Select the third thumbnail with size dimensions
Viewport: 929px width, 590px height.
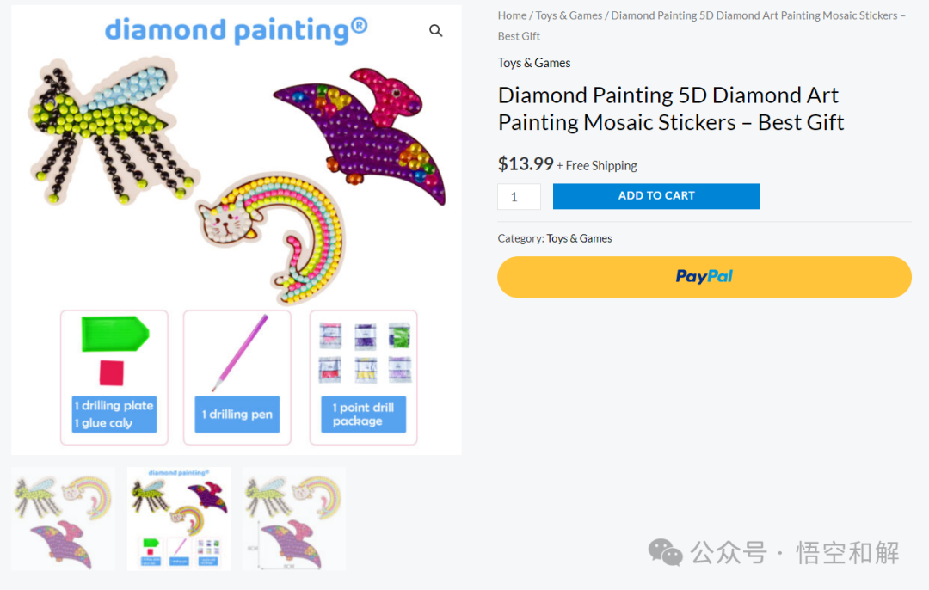294,519
